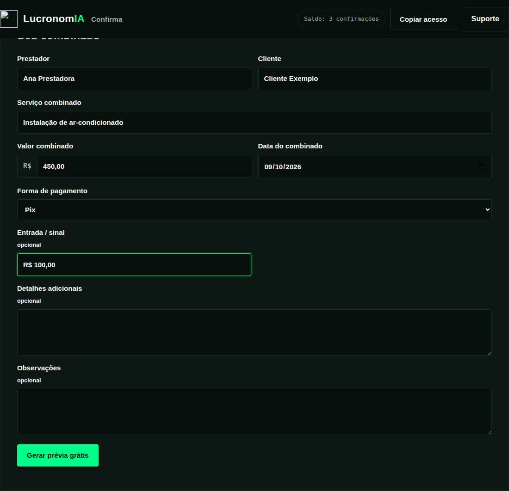Click the Copiar acesso button
This screenshot has width=509, height=491.
(423, 19)
